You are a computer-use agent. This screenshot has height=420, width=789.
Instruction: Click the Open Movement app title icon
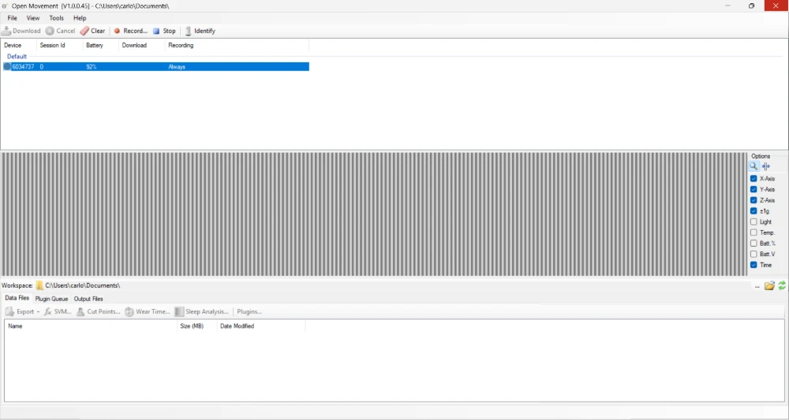(x=5, y=6)
